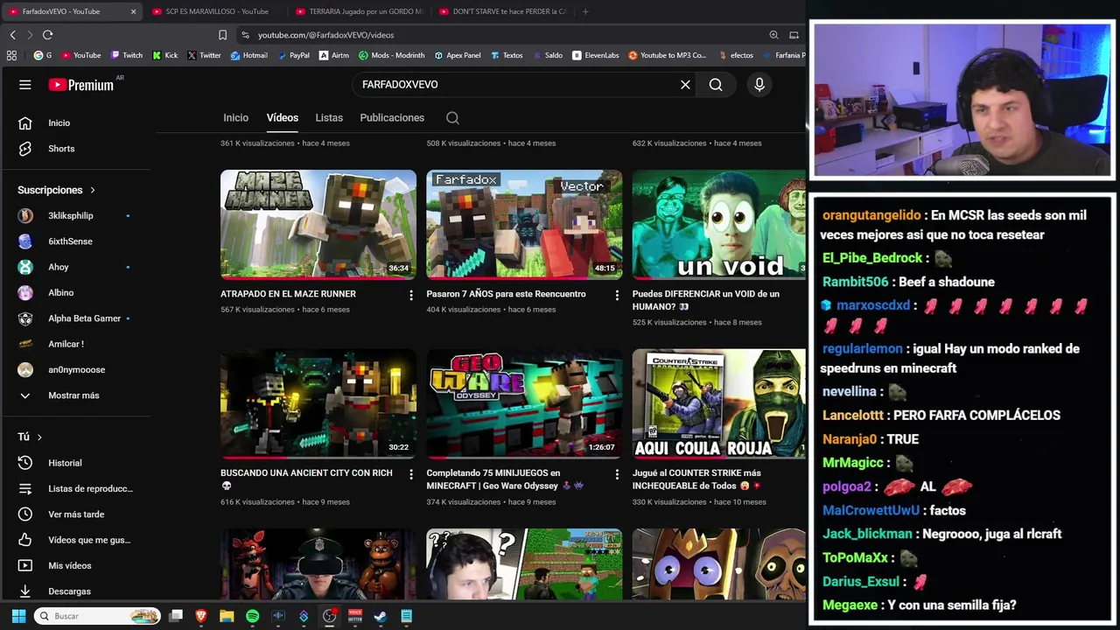Click the browser address bar URL
The image size is (1120, 630).
coord(325,35)
